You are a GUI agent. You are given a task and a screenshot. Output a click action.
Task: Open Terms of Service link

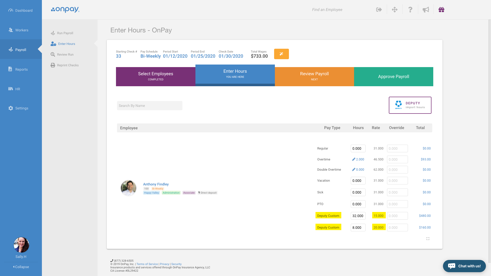pyautogui.click(x=147, y=264)
